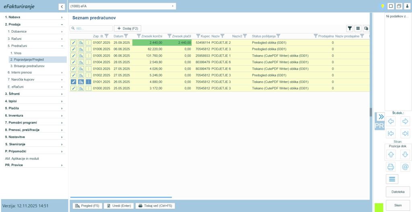
Task: Click the Tiskaj več (Ctrl+F5) button
Action: [x=155, y=206]
